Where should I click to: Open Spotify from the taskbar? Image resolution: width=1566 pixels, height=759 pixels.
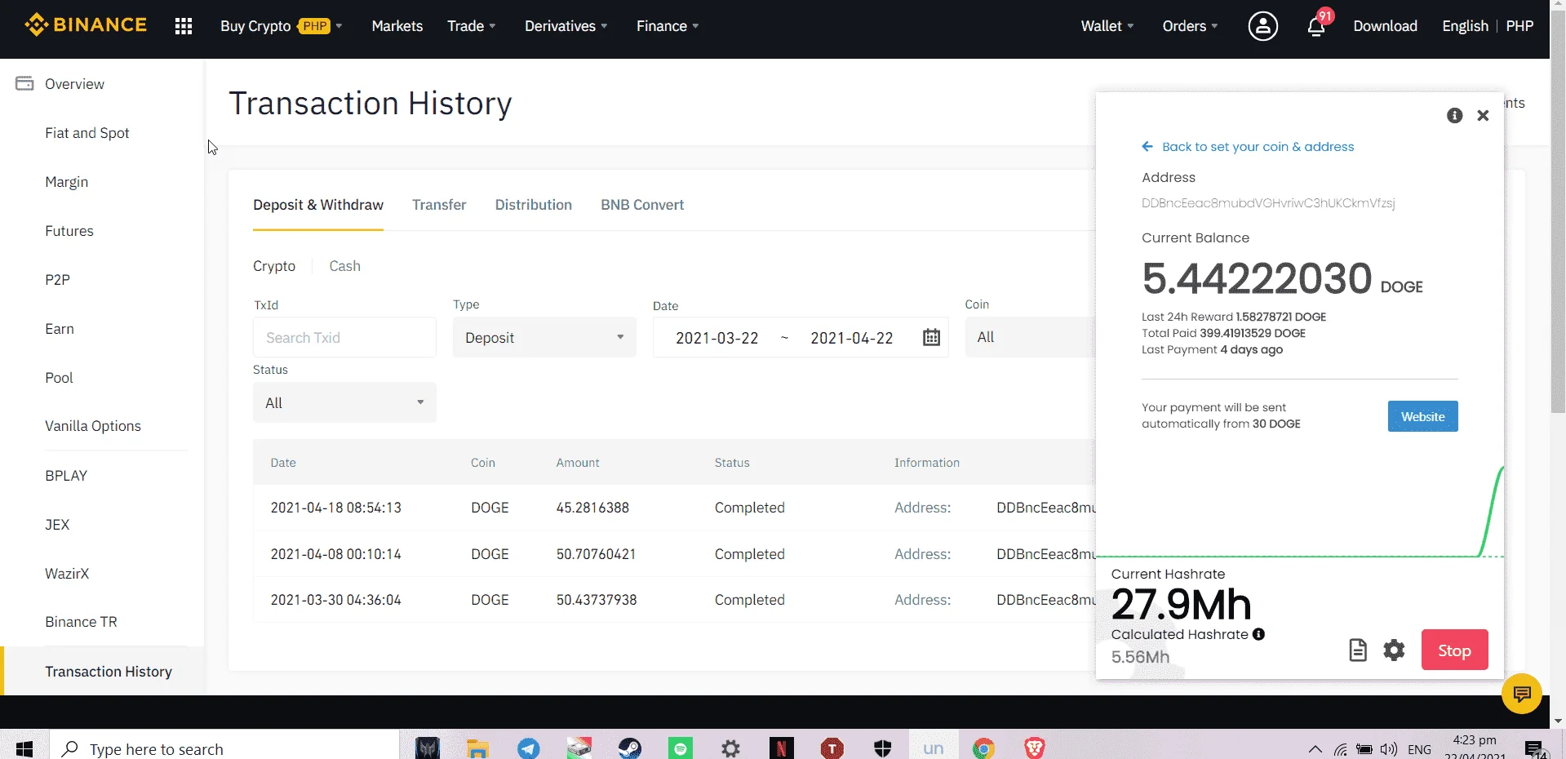[x=680, y=748]
